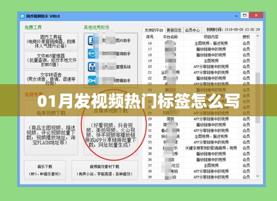Image resolution: width=277 pixels, height=201 pixels.
Task: Open the 图片助手 software icon
Action: (92, 40)
